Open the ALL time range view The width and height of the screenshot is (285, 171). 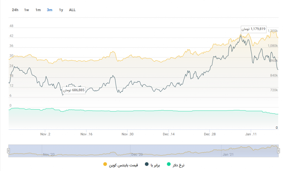[72, 9]
